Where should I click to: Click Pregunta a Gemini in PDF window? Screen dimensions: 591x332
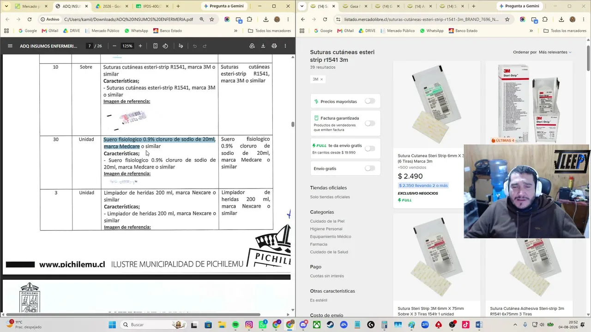[223, 6]
